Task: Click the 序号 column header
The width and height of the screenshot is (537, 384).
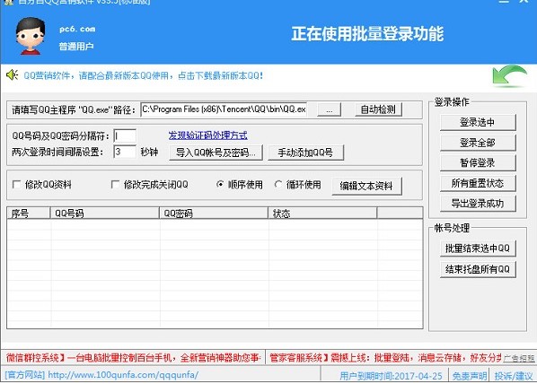Action: pos(29,214)
